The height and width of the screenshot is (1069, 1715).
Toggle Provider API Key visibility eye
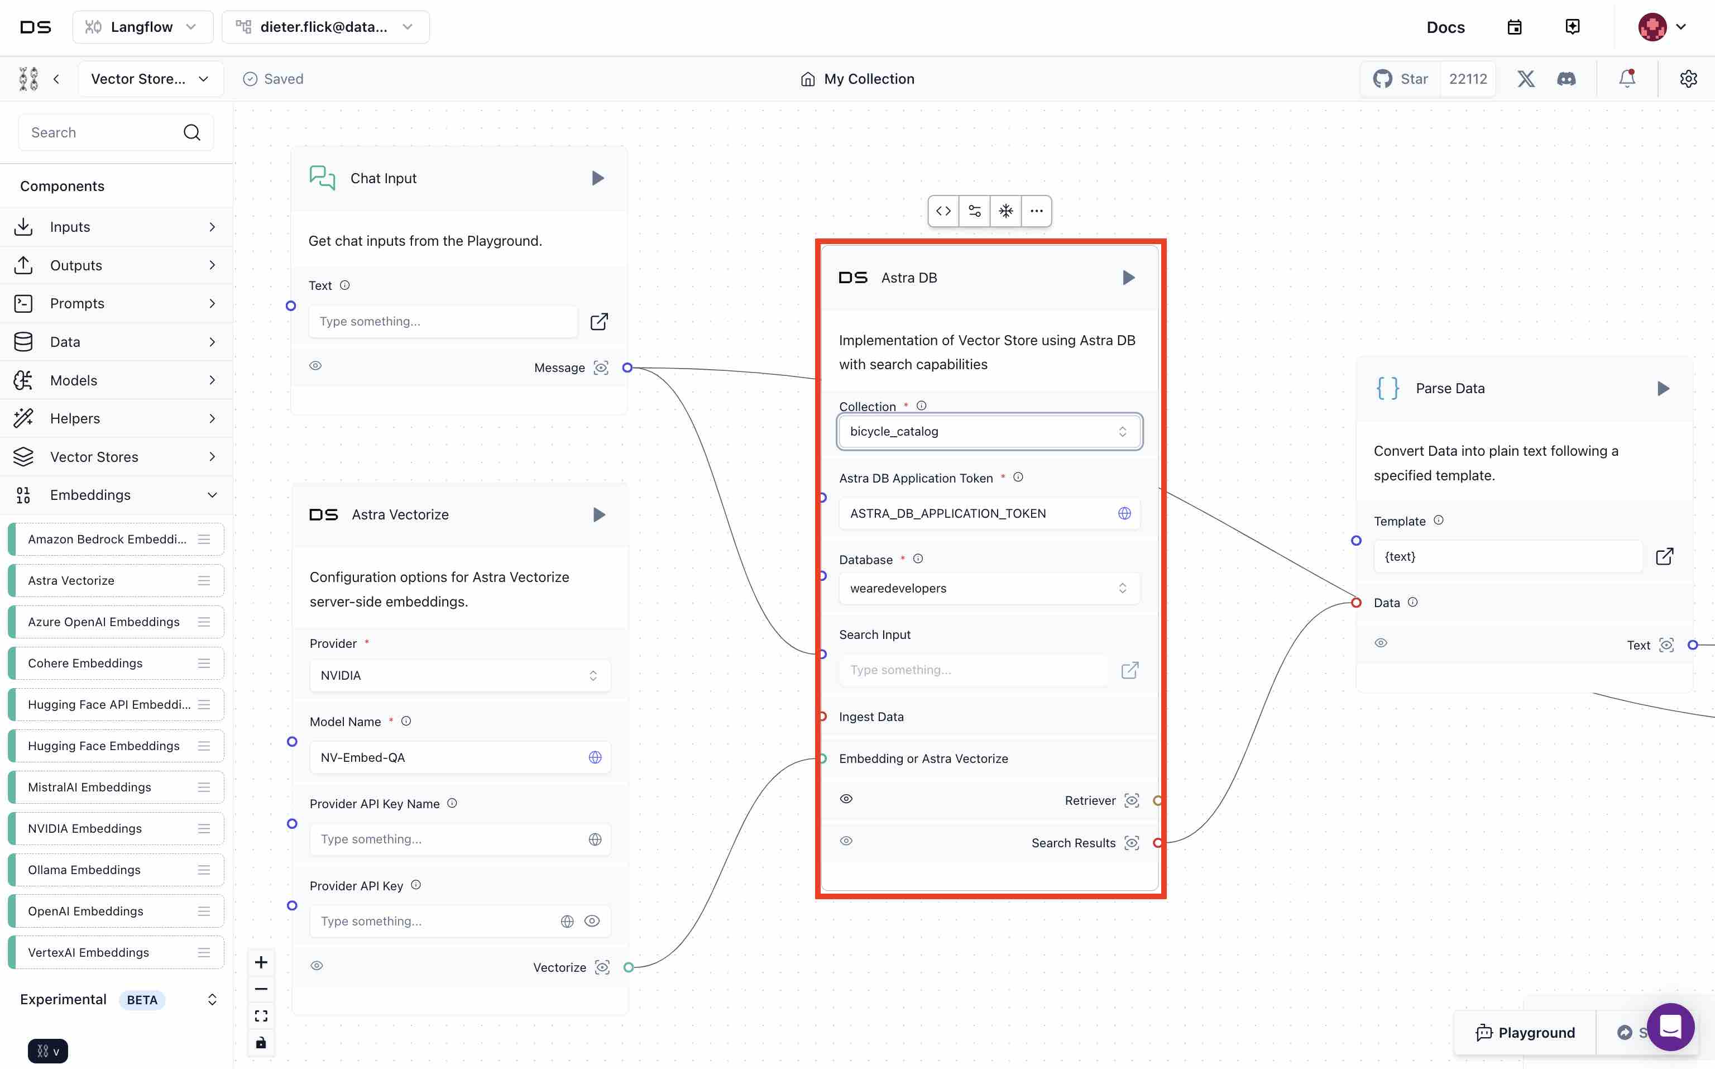point(592,920)
